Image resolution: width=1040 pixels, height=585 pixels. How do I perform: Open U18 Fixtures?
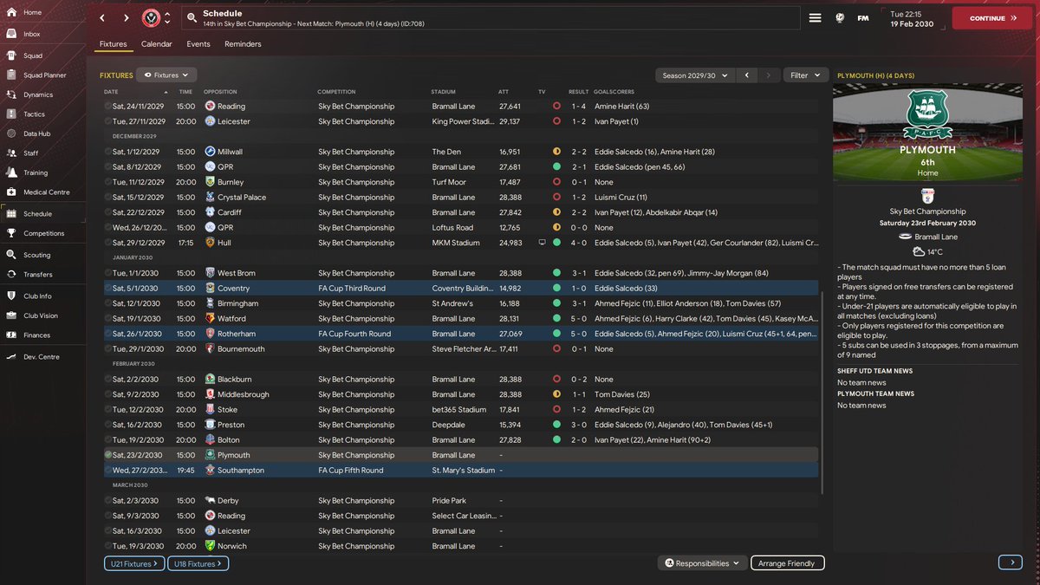pos(197,563)
